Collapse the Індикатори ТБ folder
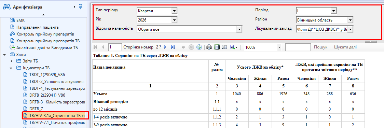This screenshot has height=128, width=384. pyautogui.click(x=11, y=68)
